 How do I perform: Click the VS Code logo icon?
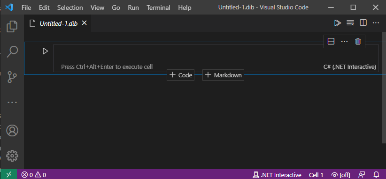[x=9, y=7]
